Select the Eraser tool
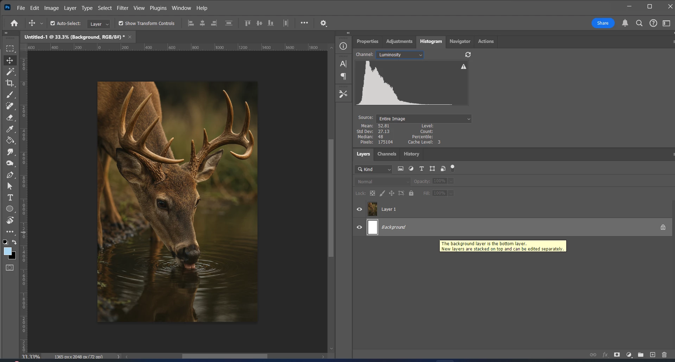The image size is (675, 362). 10,118
